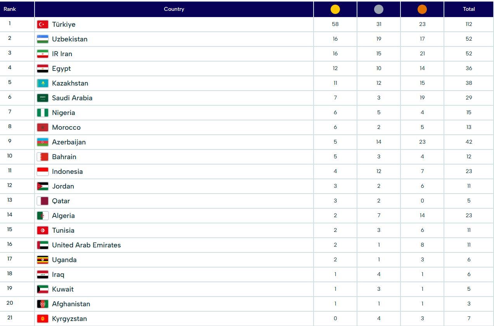Click the Rank column header

point(10,9)
